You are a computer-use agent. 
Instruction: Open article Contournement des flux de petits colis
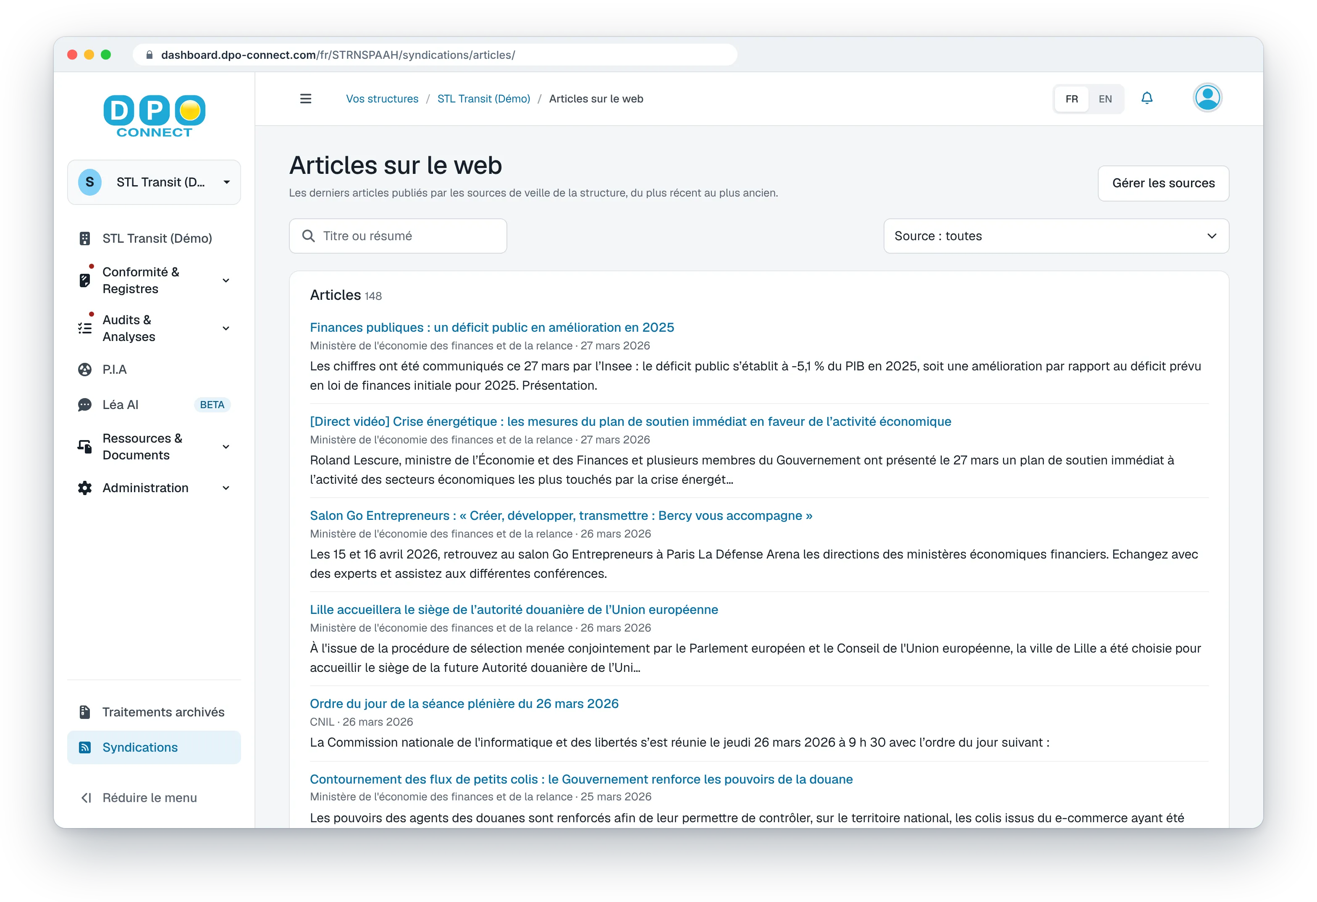[x=581, y=779]
